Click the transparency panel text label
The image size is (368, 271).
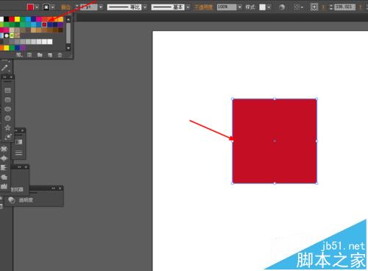pyautogui.click(x=26, y=200)
